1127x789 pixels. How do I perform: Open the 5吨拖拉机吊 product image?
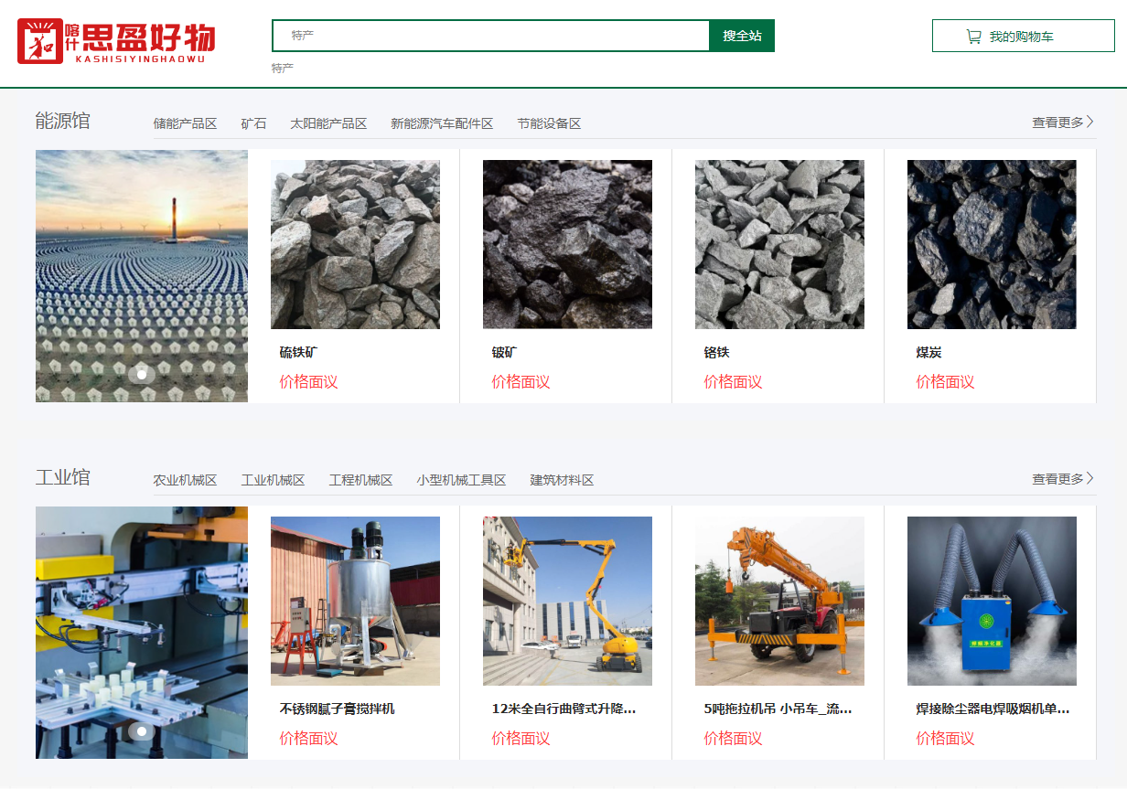(x=779, y=602)
